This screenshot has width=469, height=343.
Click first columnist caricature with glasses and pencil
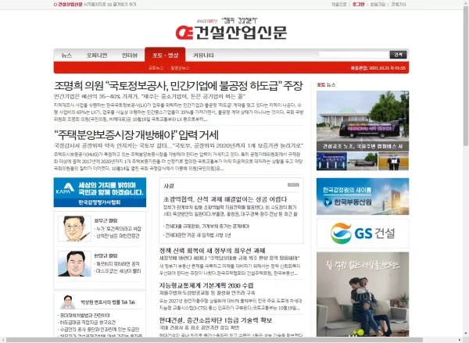[x=74, y=228]
